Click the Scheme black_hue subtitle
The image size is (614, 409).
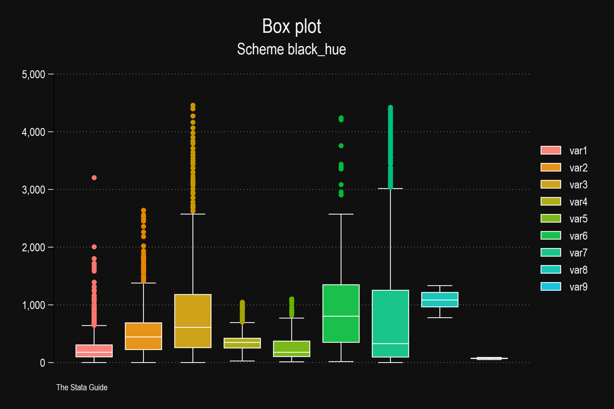[291, 49]
